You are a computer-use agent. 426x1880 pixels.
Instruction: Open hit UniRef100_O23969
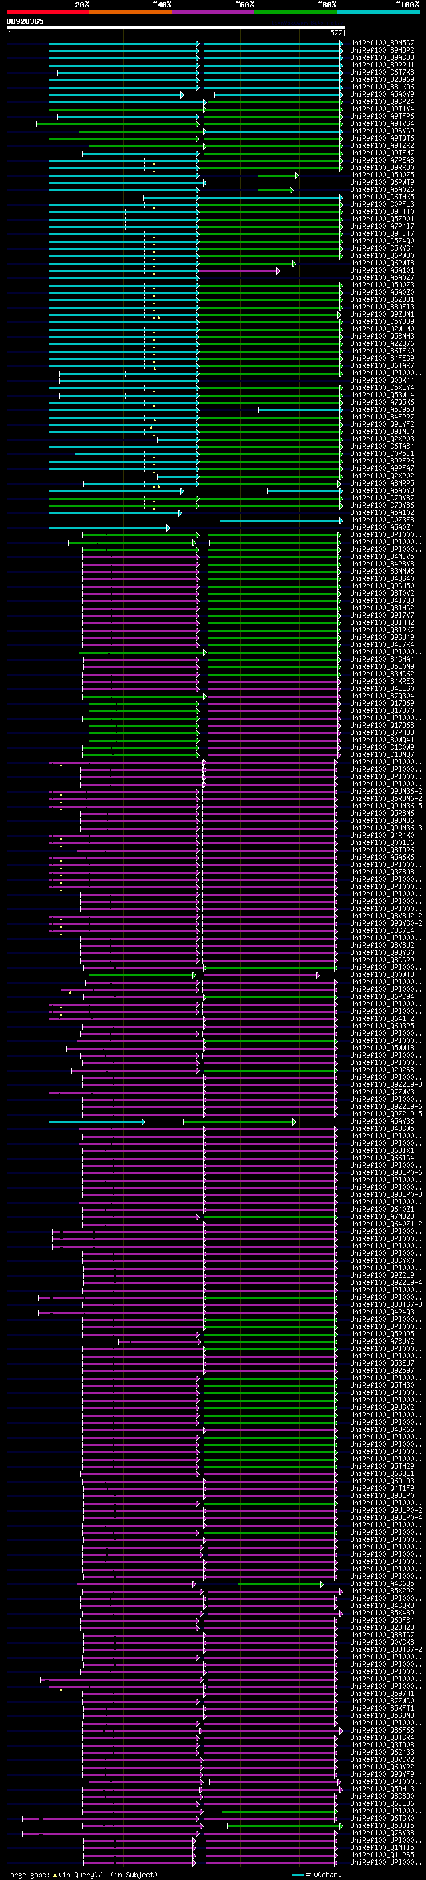click(x=382, y=79)
